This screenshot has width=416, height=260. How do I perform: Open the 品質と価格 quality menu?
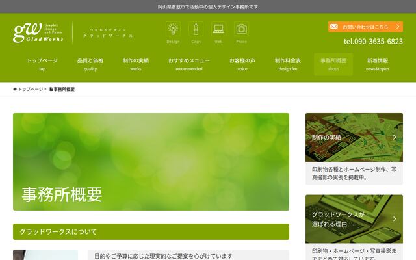(x=90, y=64)
